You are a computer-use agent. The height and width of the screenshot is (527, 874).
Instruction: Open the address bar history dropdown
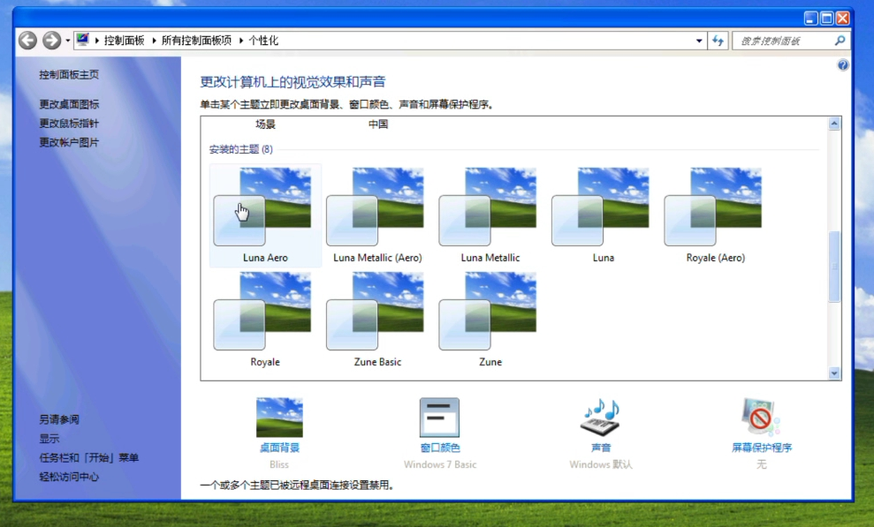click(x=699, y=41)
